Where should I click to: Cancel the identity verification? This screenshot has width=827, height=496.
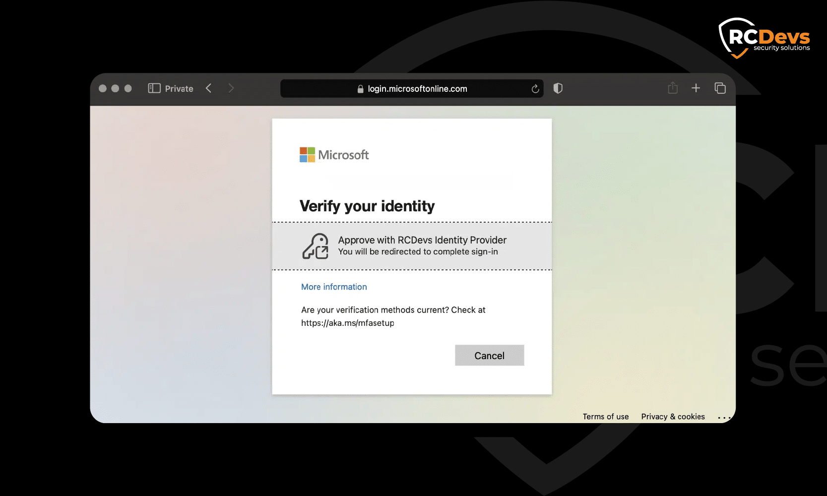490,355
